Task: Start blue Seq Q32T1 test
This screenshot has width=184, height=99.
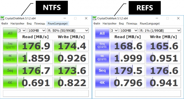Action: (102, 46)
